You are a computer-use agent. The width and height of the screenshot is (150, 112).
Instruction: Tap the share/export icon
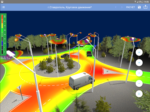click(145, 7)
